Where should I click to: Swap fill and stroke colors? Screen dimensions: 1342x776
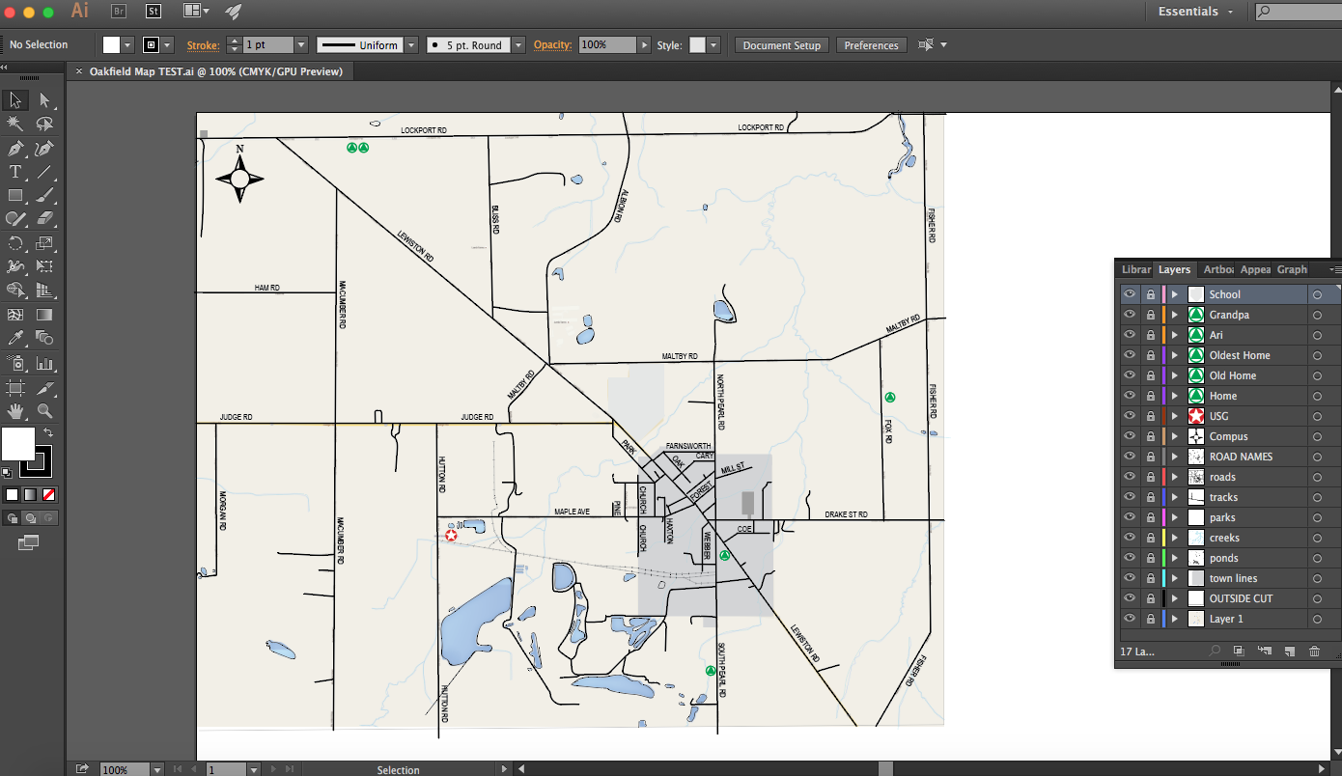[x=48, y=432]
